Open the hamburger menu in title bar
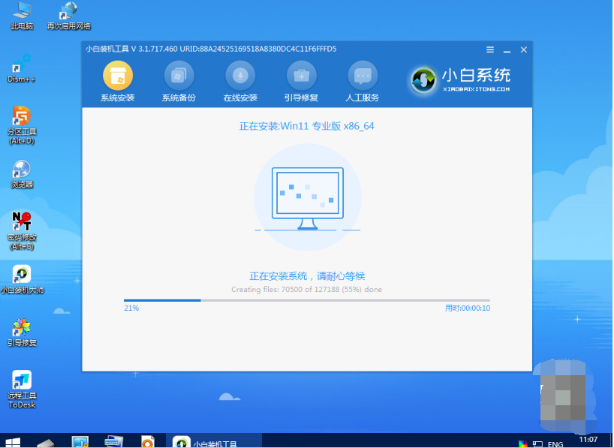The height and width of the screenshot is (448, 614). 489,50
